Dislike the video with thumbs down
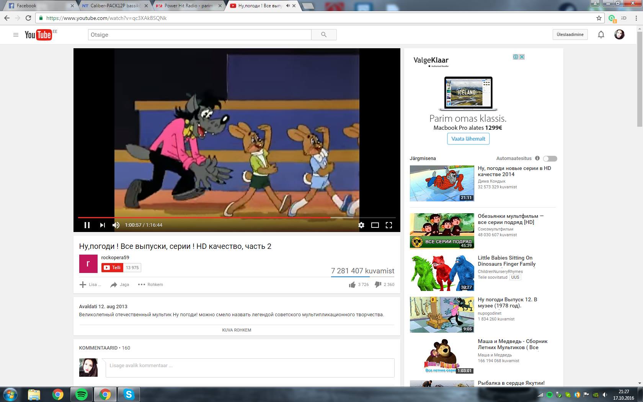The height and width of the screenshot is (402, 643). click(378, 284)
